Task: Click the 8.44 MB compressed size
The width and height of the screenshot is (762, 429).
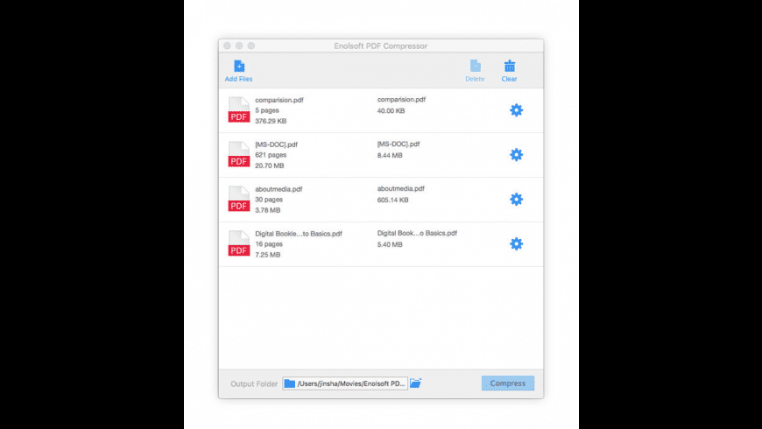Action: pos(390,156)
